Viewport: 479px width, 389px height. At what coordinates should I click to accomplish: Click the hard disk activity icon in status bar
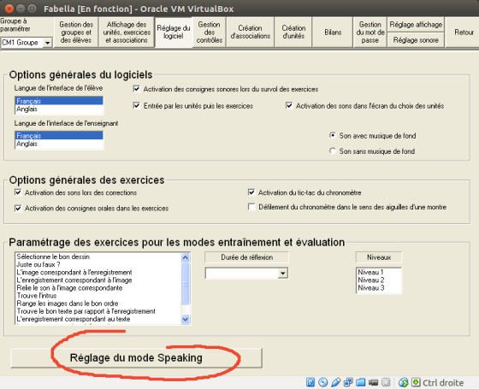[x=310, y=382]
